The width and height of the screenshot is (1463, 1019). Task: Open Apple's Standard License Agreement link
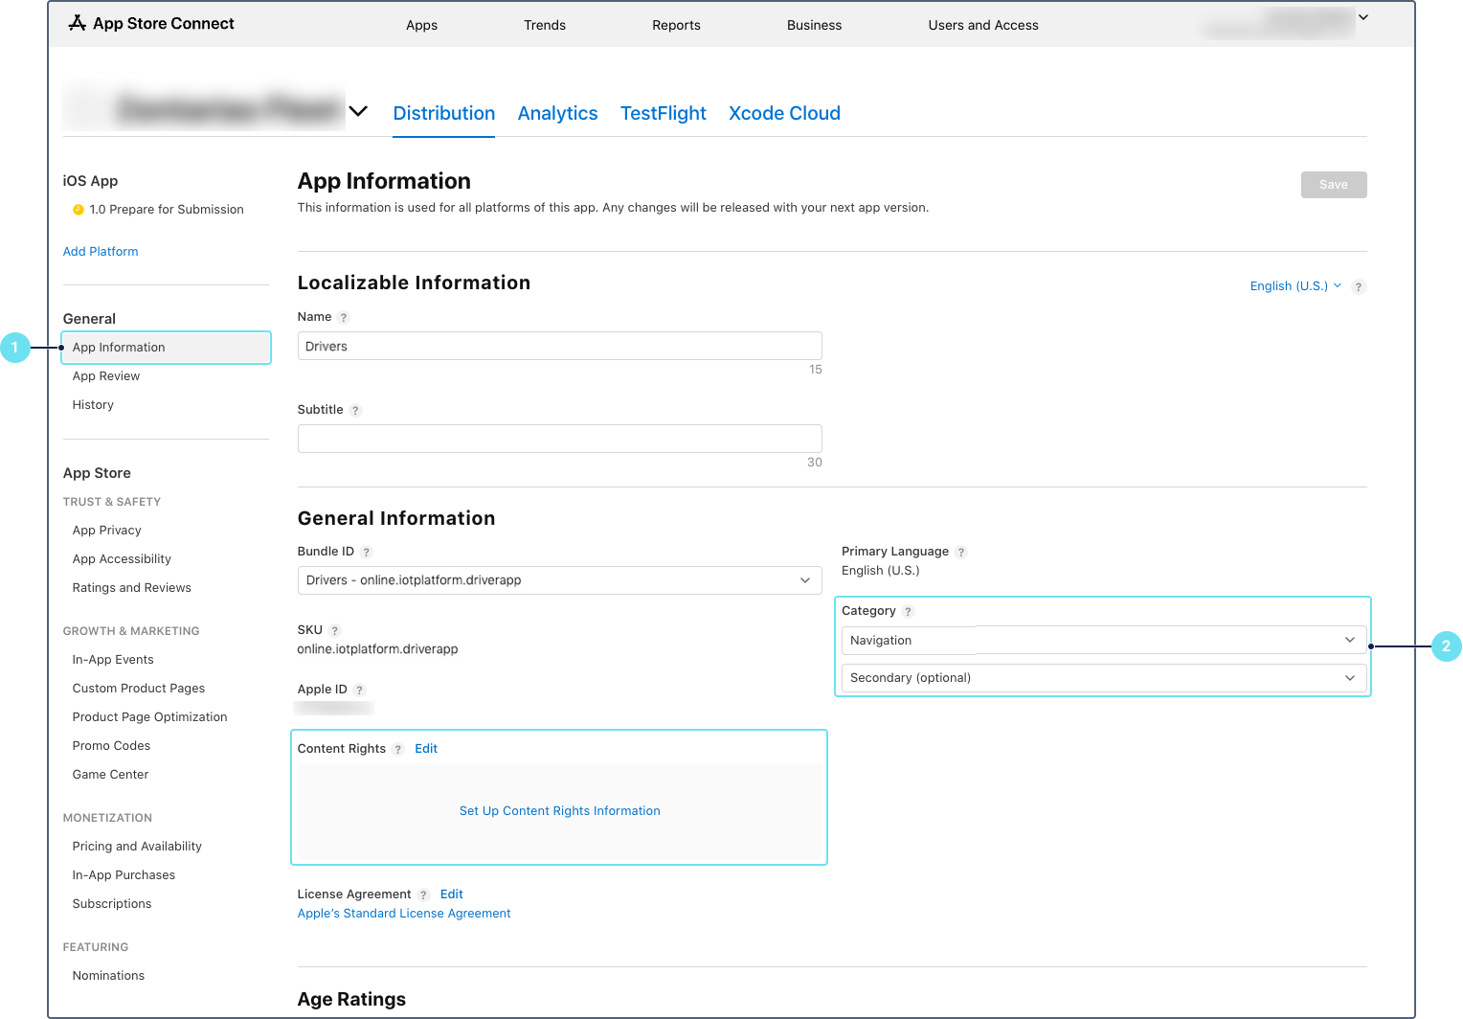[x=404, y=914]
